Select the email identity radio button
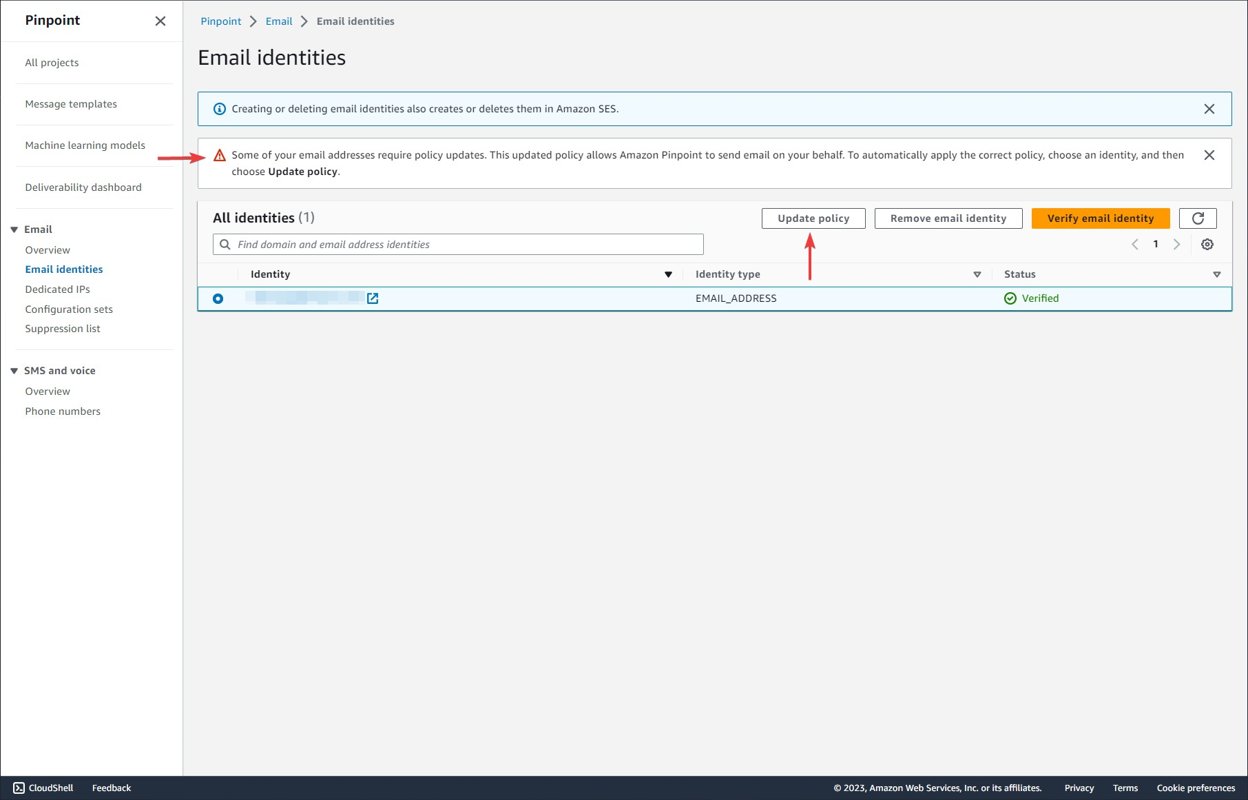 click(x=218, y=298)
